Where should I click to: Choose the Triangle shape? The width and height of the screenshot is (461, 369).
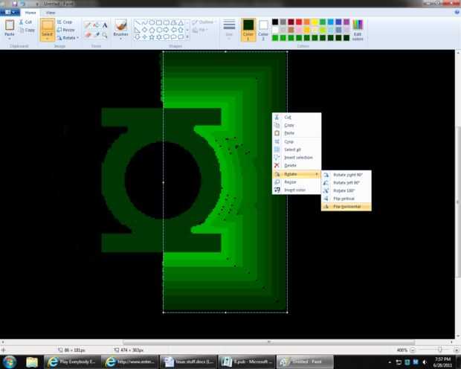point(181,22)
